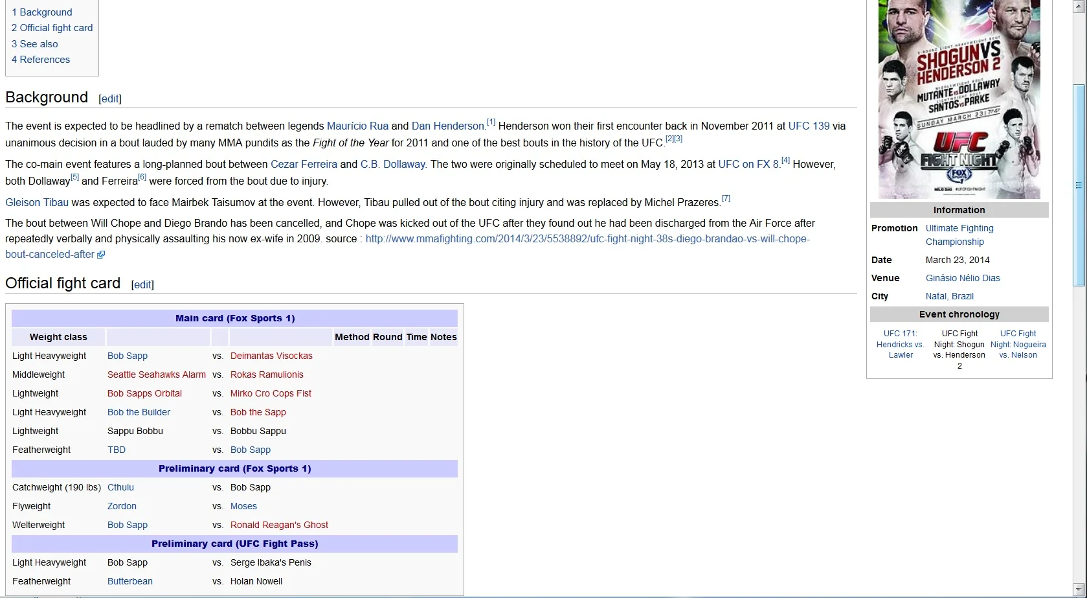
Task: Click the vertical scrollbar thumb
Action: (1079, 185)
